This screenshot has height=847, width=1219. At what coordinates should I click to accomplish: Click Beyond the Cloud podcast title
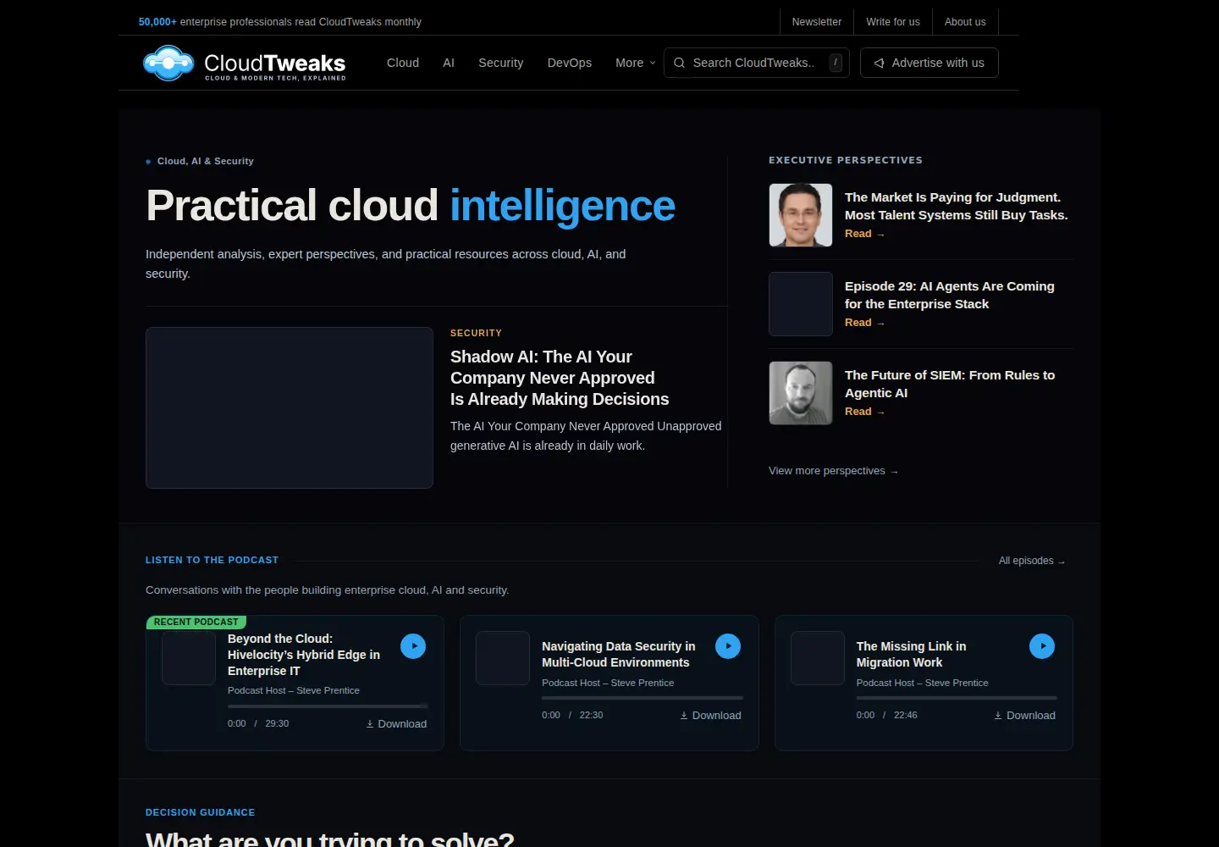coord(304,655)
